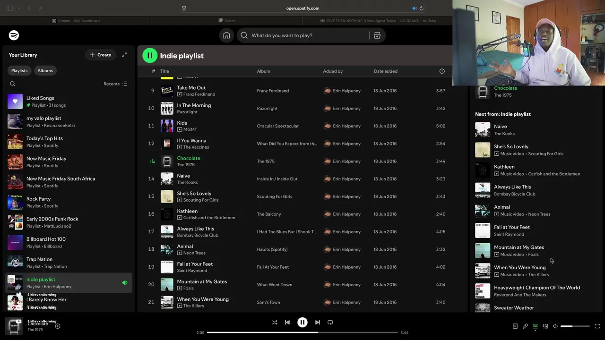Click the Billboard Hot 100 cover thumbnail
Viewport: 605px width, 340px height.
(x=15, y=243)
